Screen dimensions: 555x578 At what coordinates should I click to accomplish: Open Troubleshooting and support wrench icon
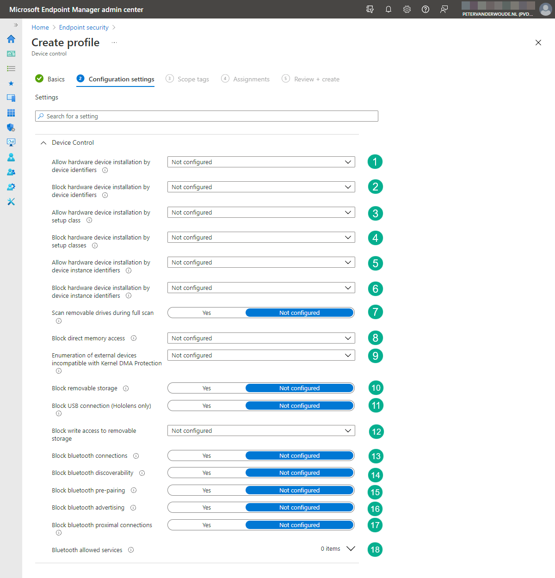(x=11, y=201)
